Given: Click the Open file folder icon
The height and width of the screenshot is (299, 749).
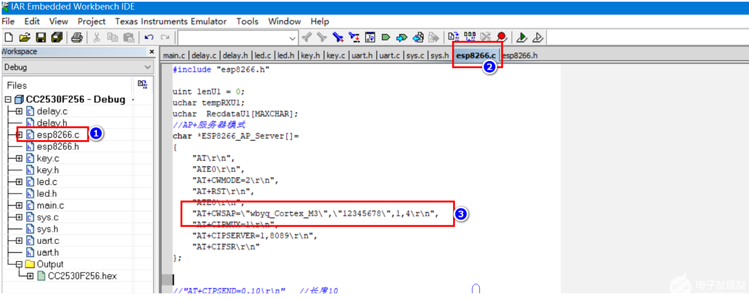Looking at the screenshot, I should (24, 37).
